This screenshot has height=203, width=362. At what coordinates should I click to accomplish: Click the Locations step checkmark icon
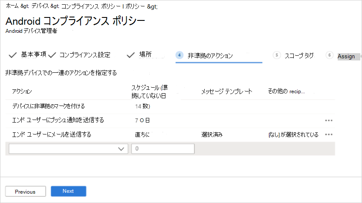(x=130, y=55)
